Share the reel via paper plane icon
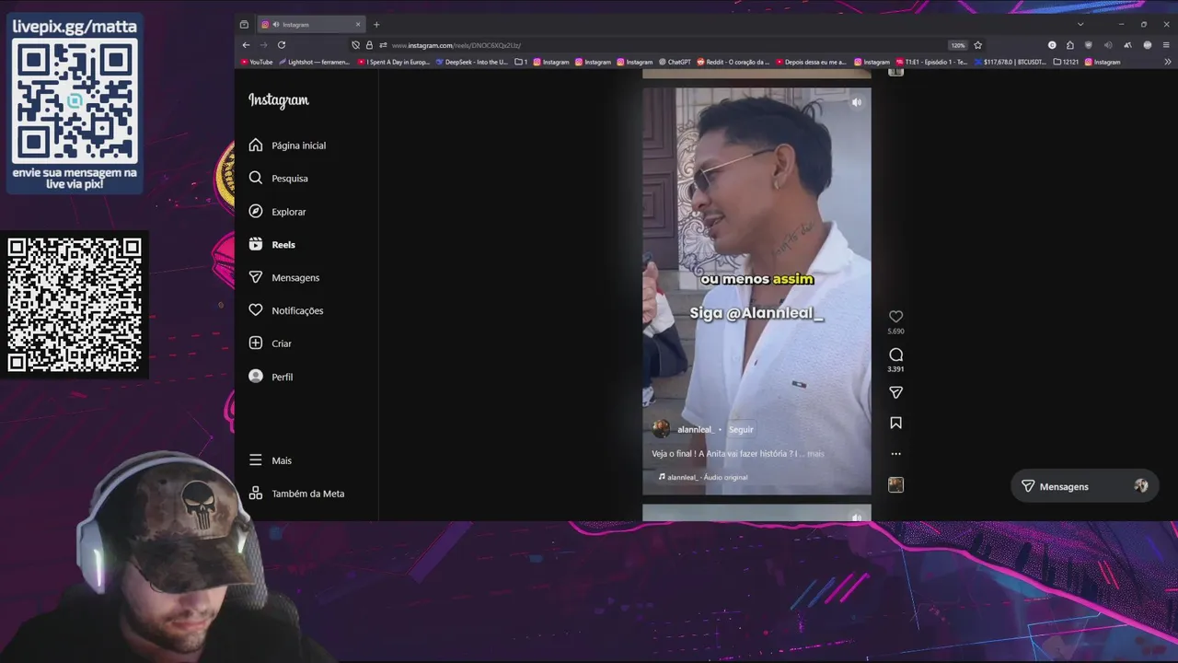Screen dimensions: 1178x663 pyautogui.click(x=895, y=392)
